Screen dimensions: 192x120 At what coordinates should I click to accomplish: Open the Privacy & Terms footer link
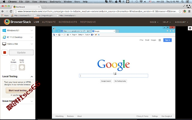click(142, 116)
